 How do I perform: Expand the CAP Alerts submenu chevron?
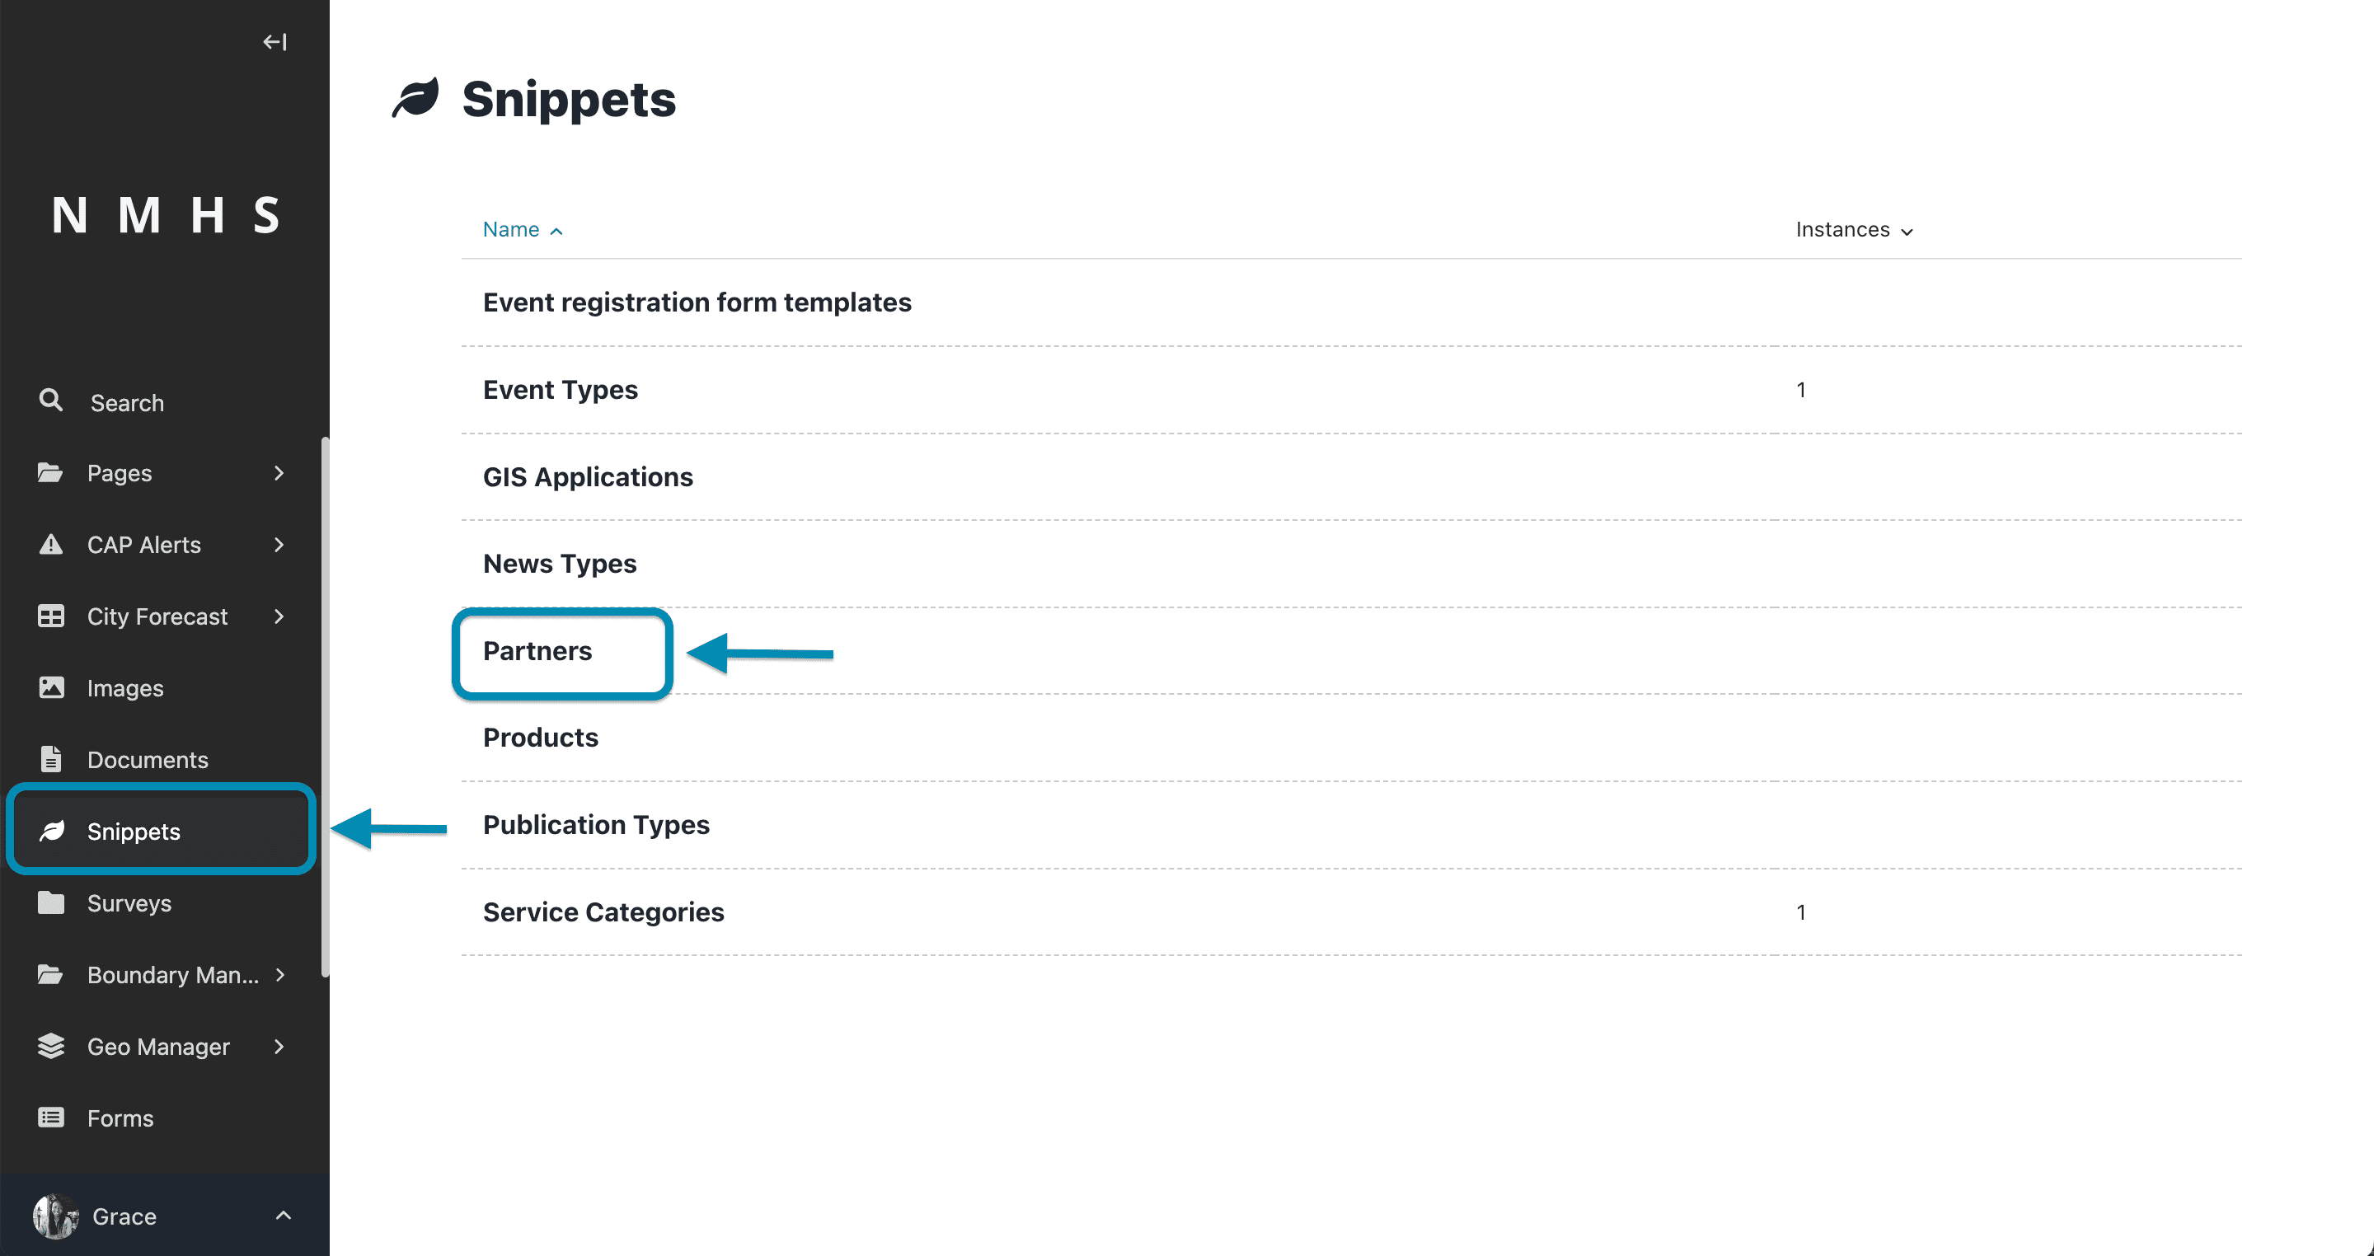point(279,545)
